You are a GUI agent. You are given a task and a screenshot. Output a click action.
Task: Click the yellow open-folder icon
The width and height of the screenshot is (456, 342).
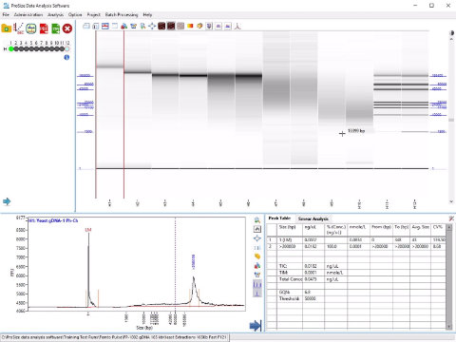(x=6, y=28)
